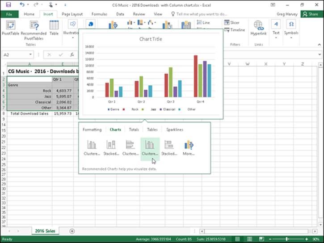Click the Recommended Charts ribbon icon
324x243 pixels.
[113, 25]
